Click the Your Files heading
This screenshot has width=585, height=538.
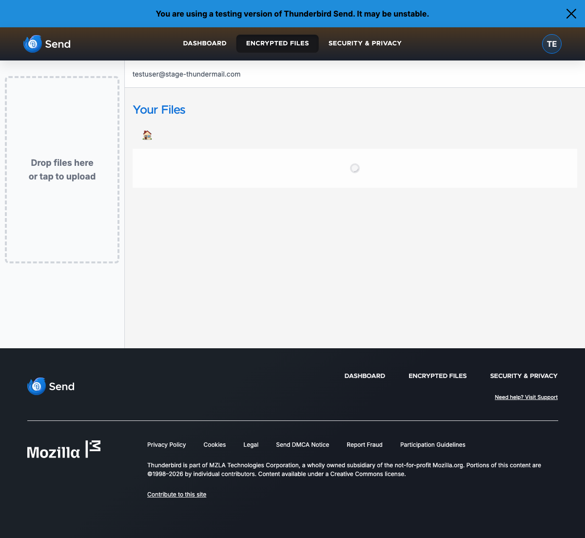[x=159, y=110]
